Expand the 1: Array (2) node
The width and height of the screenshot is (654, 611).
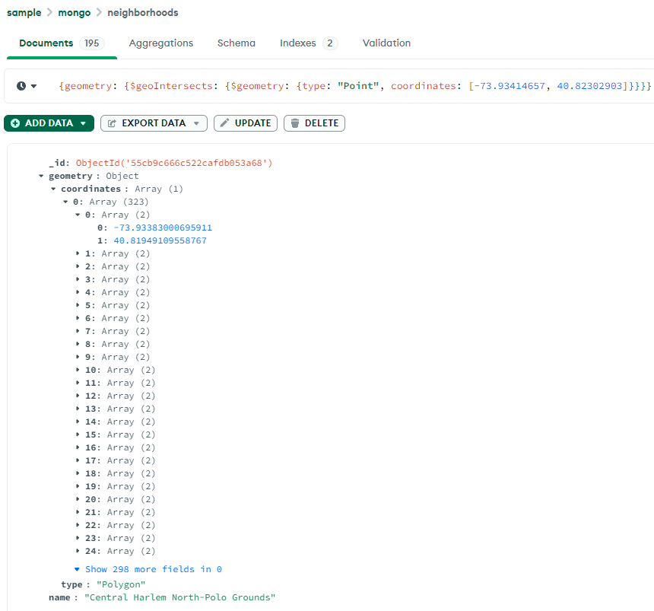tap(77, 253)
